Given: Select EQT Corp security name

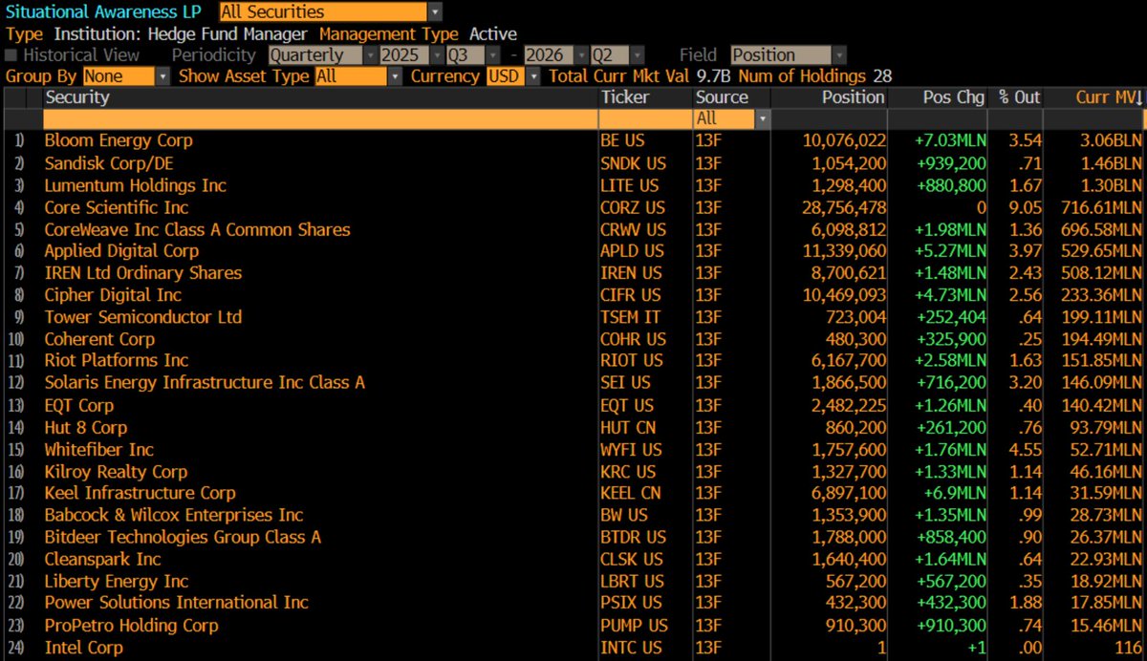Looking at the screenshot, I should 79,405.
